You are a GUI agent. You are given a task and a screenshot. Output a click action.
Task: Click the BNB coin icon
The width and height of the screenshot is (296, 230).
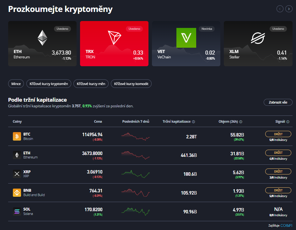coord(17,193)
